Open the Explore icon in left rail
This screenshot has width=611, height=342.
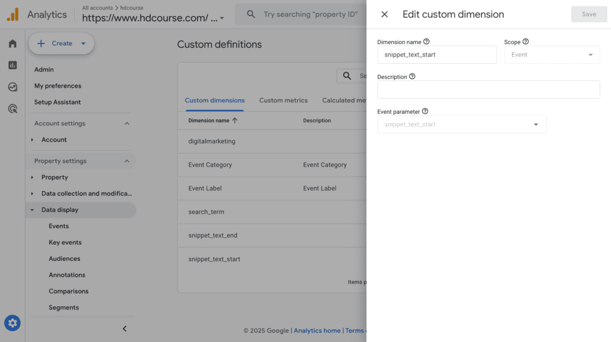tap(13, 87)
